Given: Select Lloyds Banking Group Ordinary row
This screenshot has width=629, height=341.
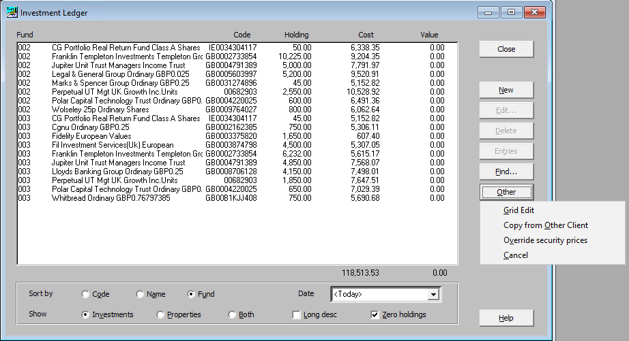Looking at the screenshot, I should [237, 172].
